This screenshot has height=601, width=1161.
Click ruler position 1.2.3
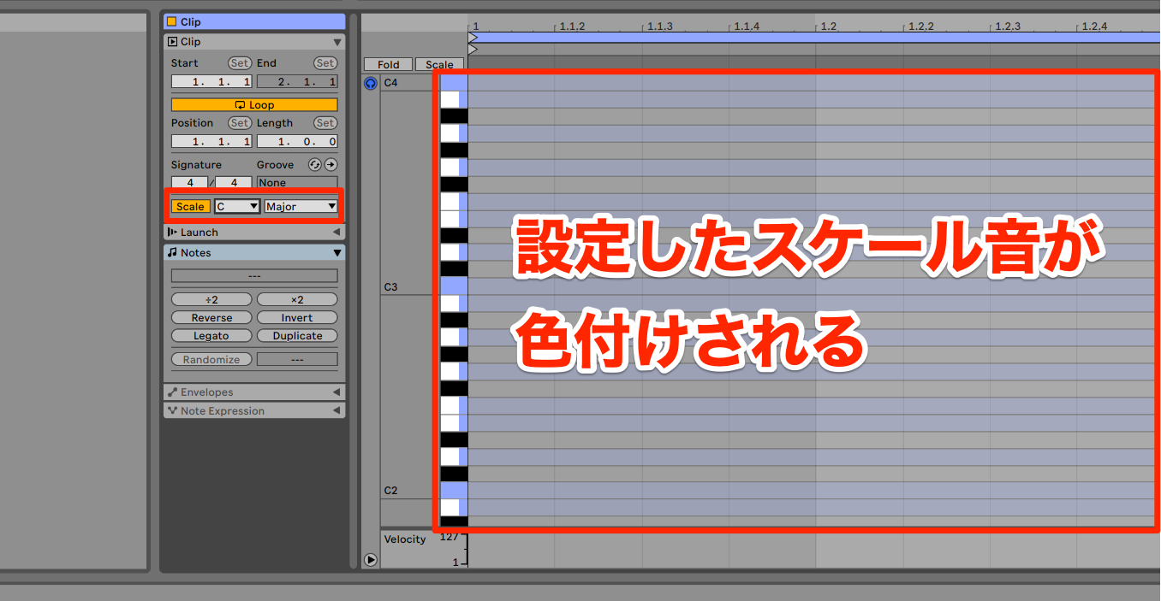point(1007,27)
